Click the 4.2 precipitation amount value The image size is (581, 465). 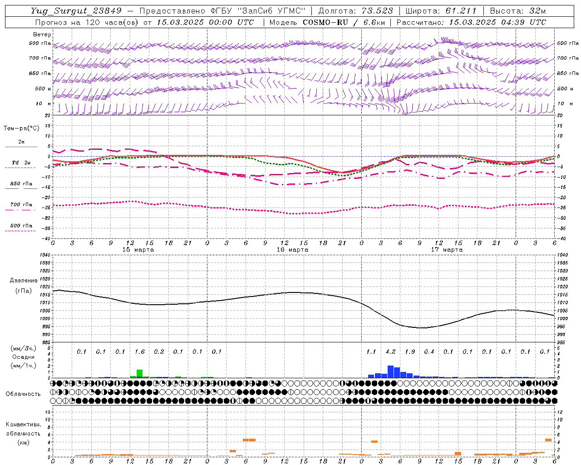coord(390,351)
